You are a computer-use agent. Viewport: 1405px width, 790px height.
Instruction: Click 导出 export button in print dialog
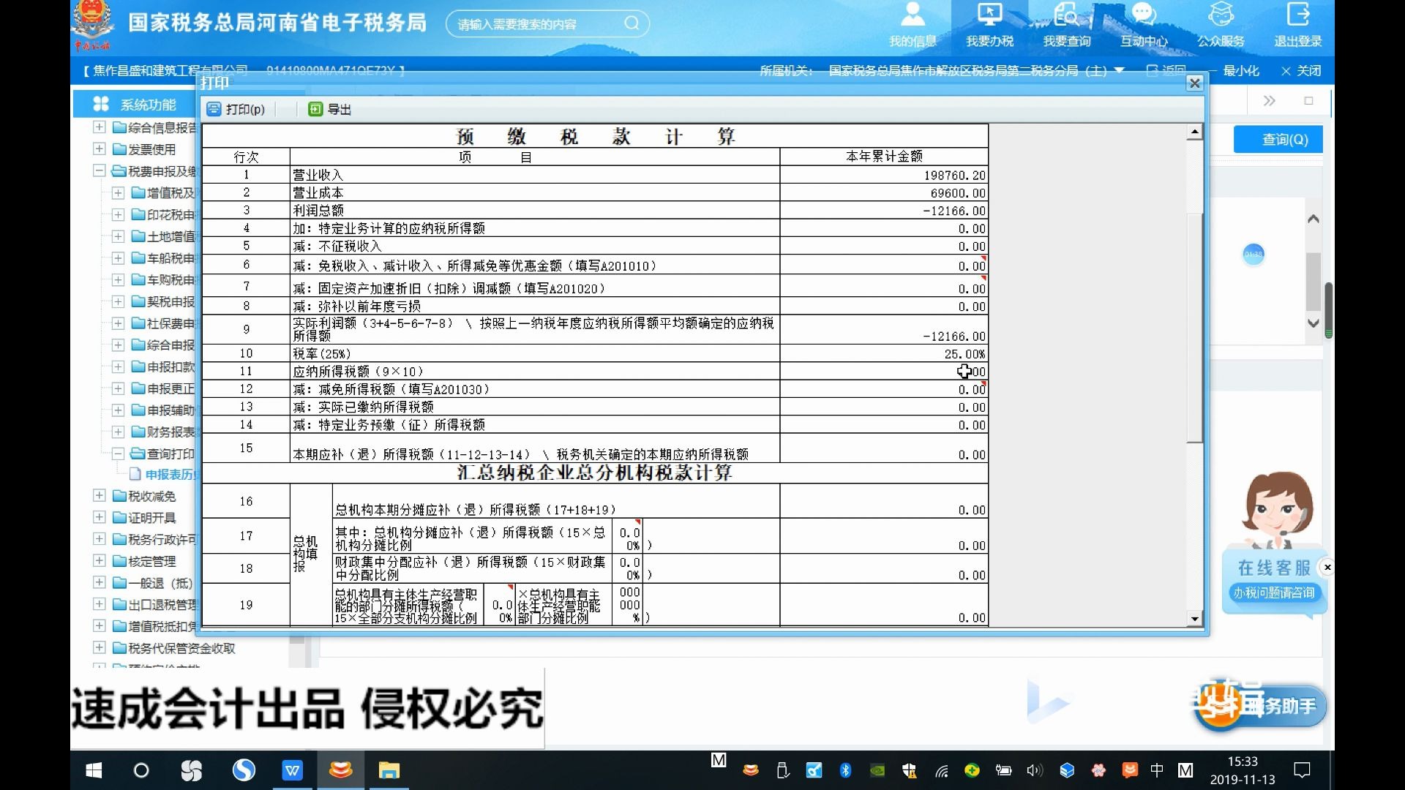(x=330, y=109)
